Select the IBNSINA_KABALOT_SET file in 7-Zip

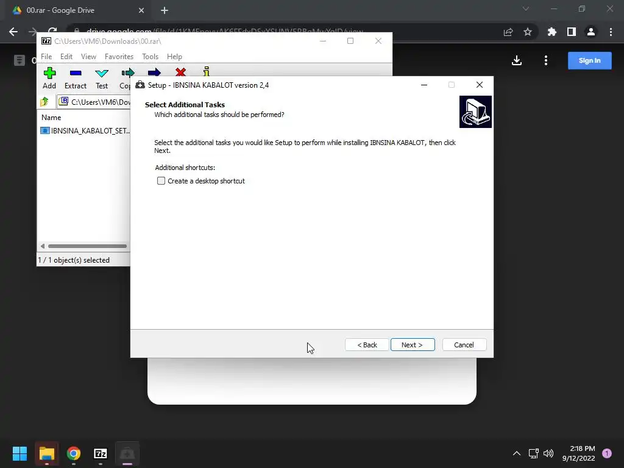pos(85,130)
